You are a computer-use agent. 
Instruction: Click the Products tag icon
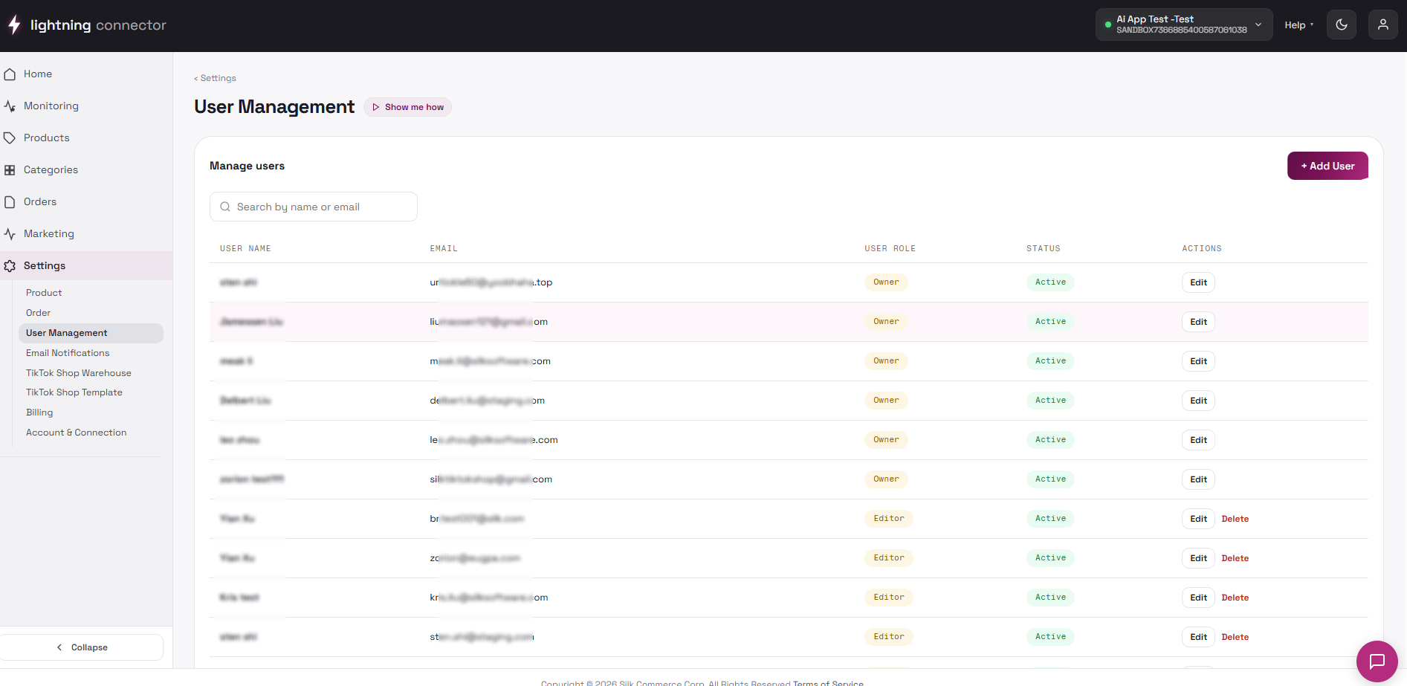(10, 138)
